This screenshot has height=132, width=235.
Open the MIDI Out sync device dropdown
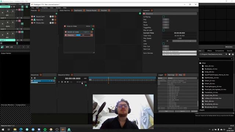point(180,54)
